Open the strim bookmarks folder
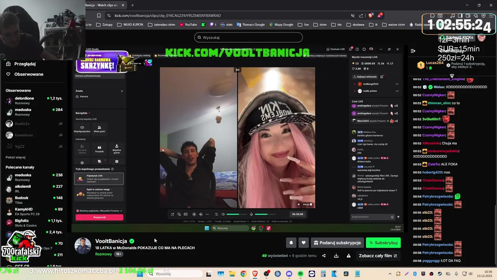Image resolution: width=497 pixels, height=280 pixels. tap(320, 24)
